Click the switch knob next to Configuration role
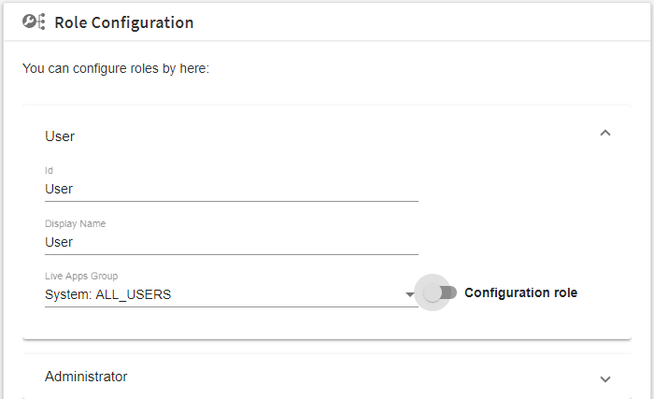654x399 pixels. 432,292
